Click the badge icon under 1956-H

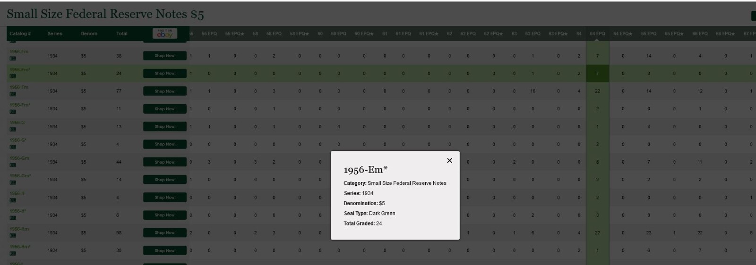click(x=13, y=200)
